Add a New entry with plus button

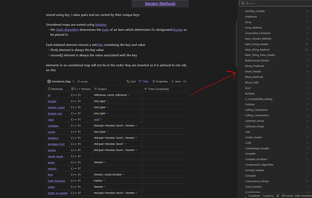[176, 81]
